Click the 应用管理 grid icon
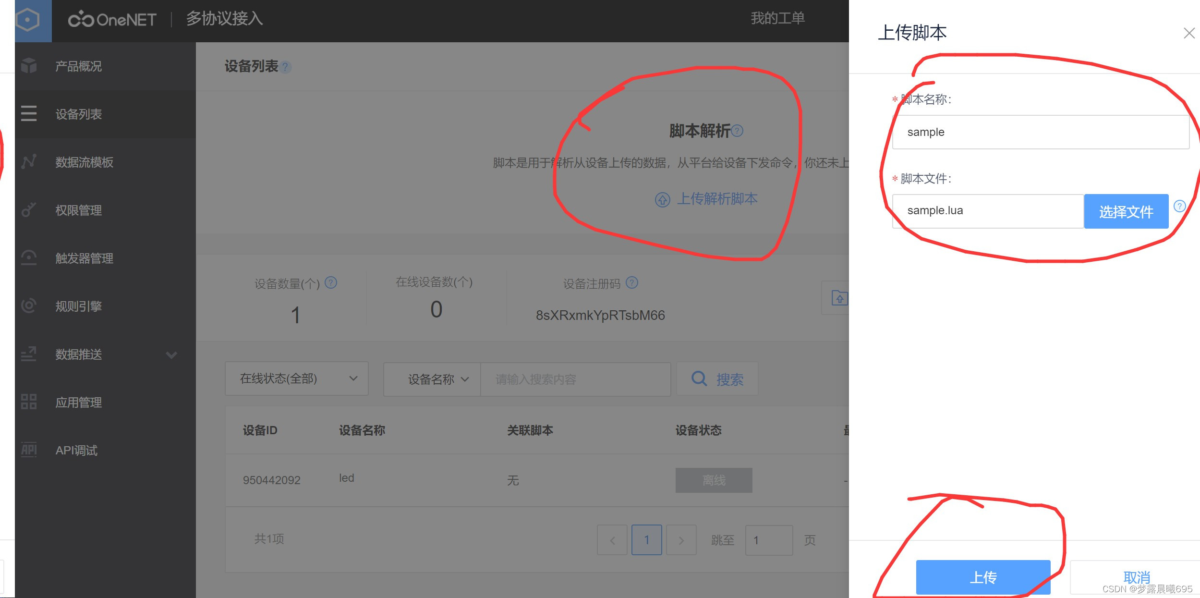The width and height of the screenshot is (1200, 598). pos(29,402)
